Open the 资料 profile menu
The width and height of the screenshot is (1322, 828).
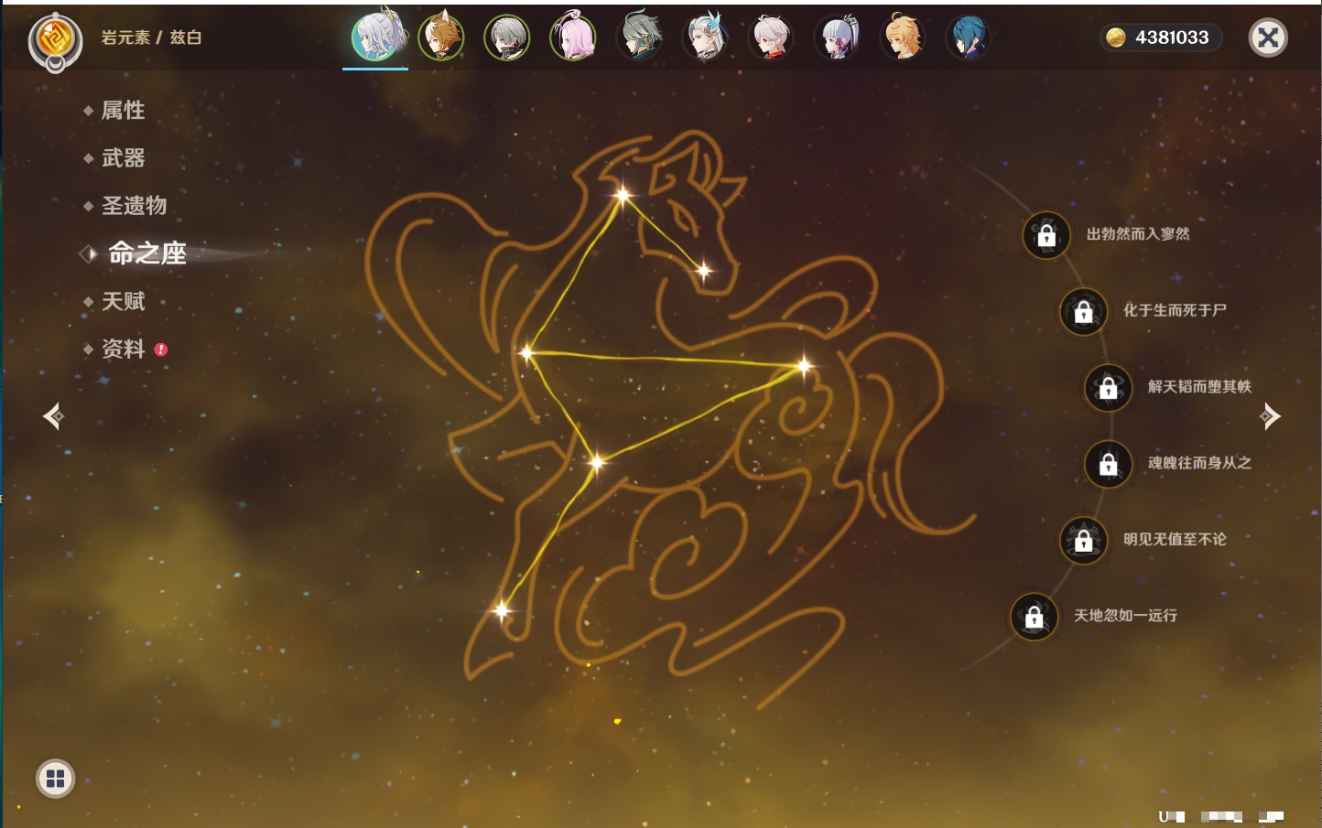tap(125, 349)
